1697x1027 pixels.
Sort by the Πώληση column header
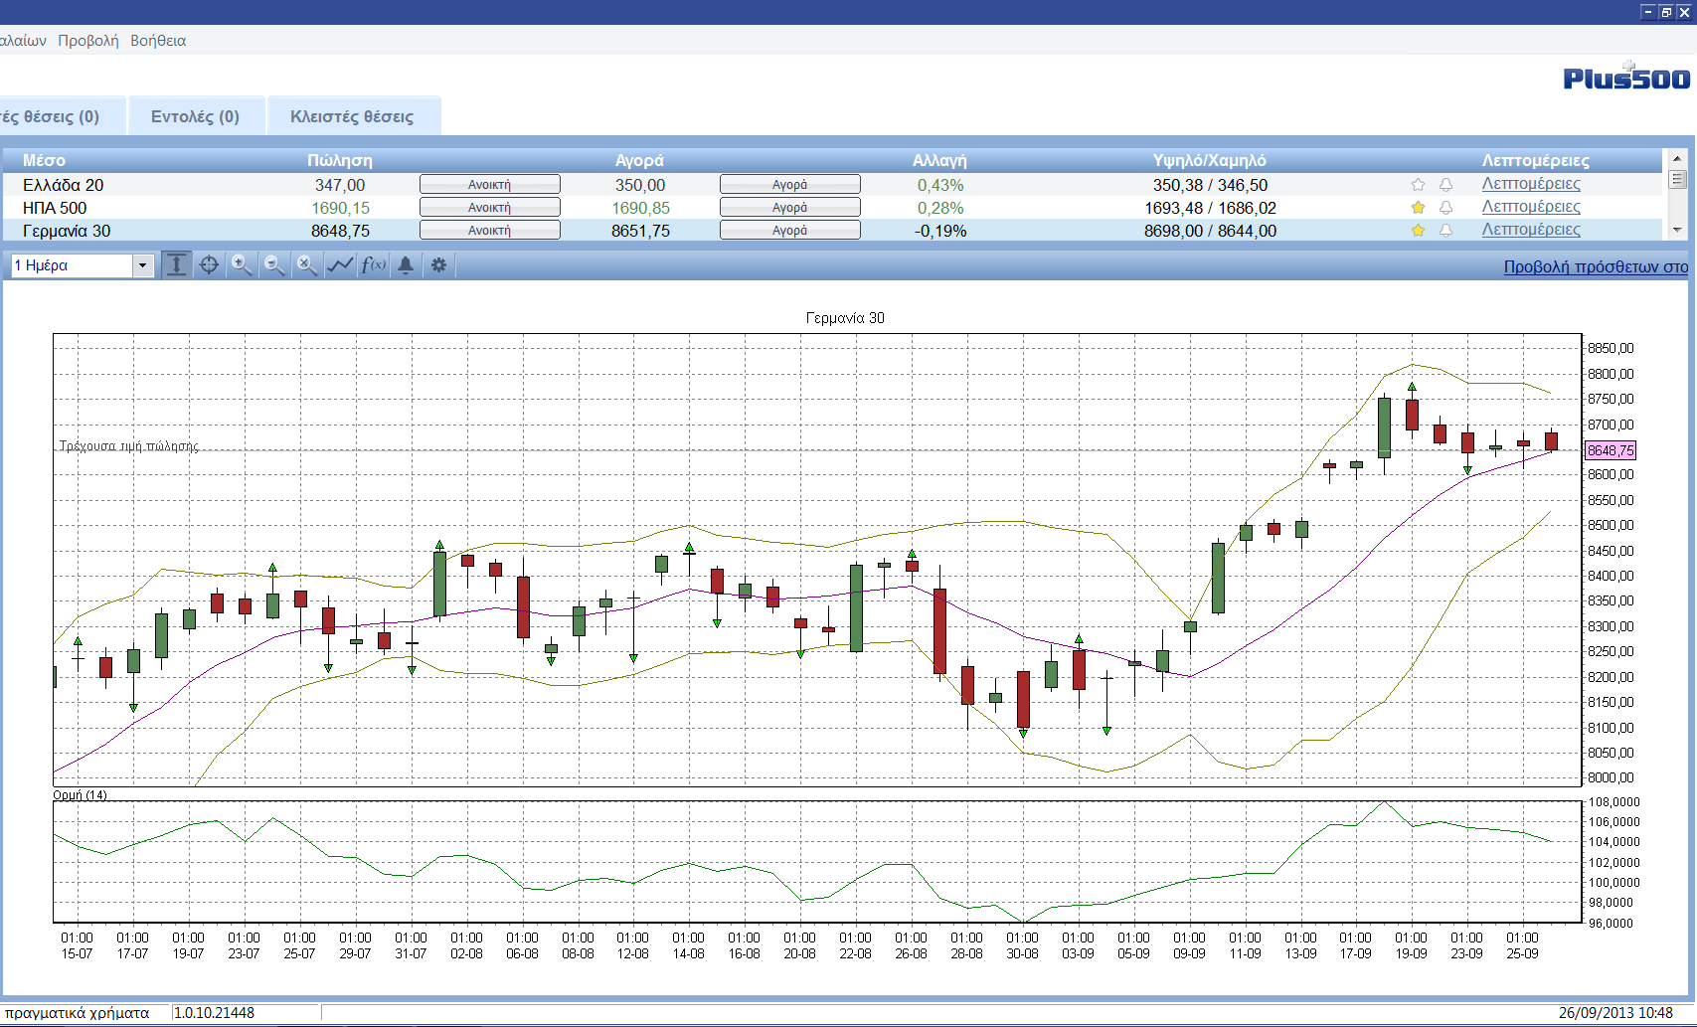tap(340, 160)
